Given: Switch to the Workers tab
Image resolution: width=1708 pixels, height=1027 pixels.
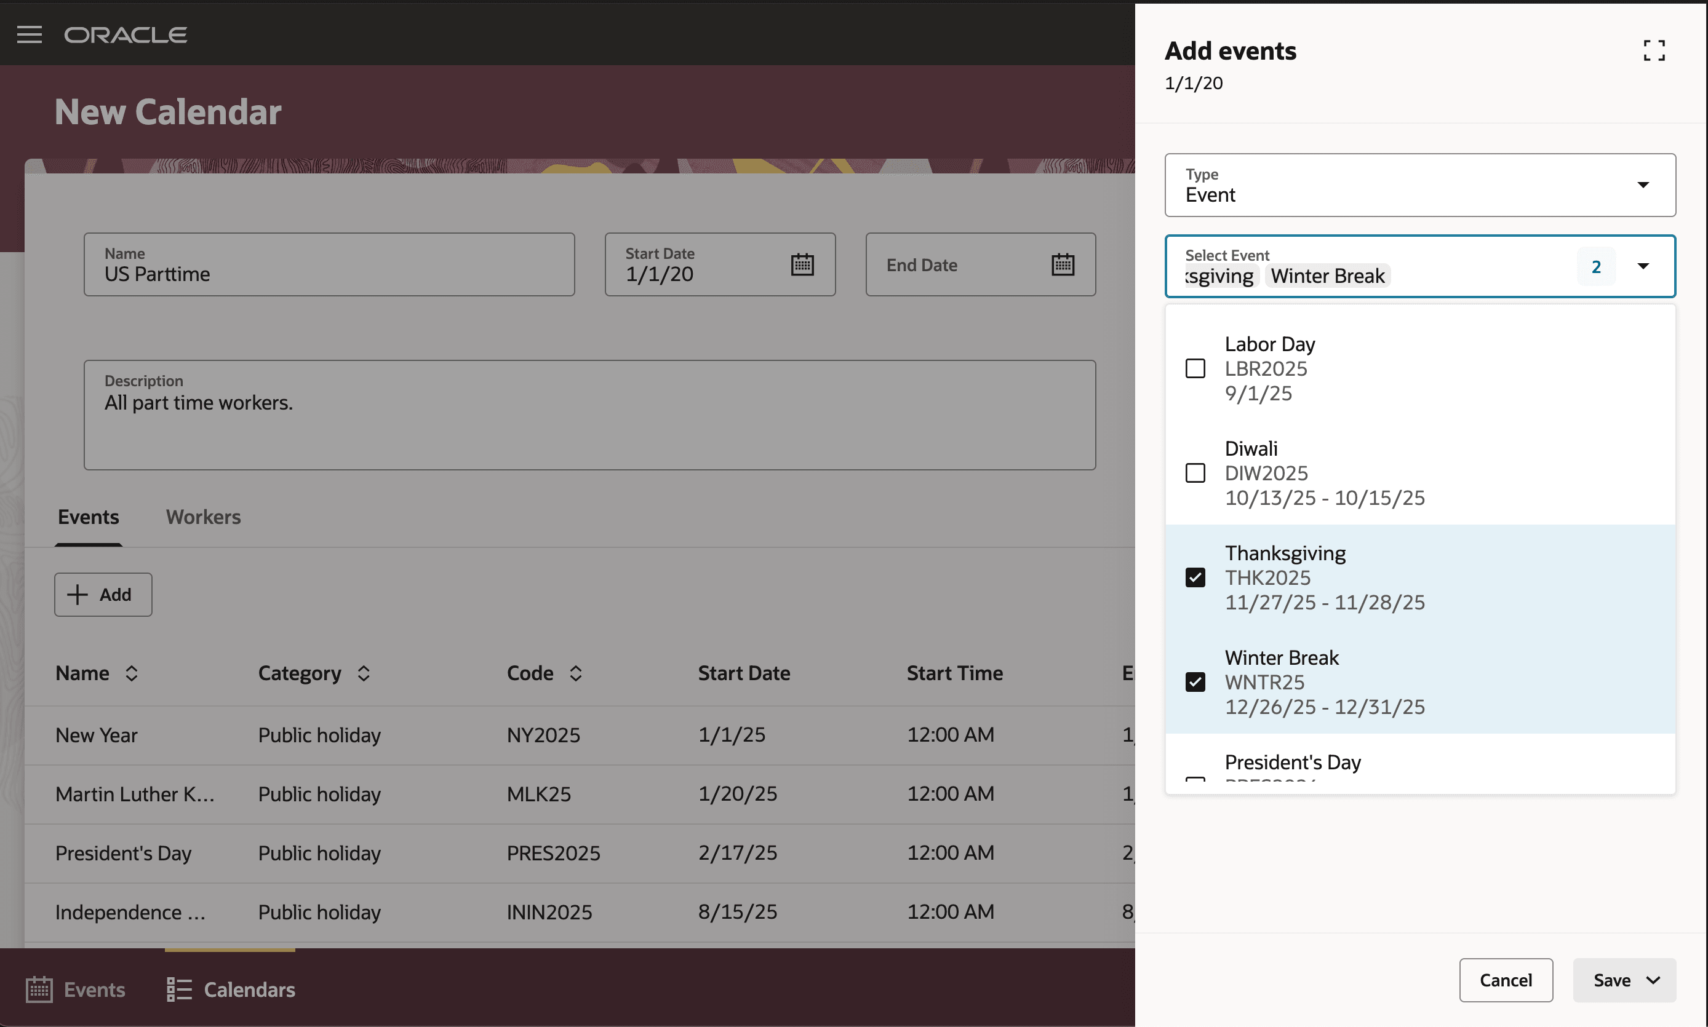Looking at the screenshot, I should pyautogui.click(x=203, y=517).
